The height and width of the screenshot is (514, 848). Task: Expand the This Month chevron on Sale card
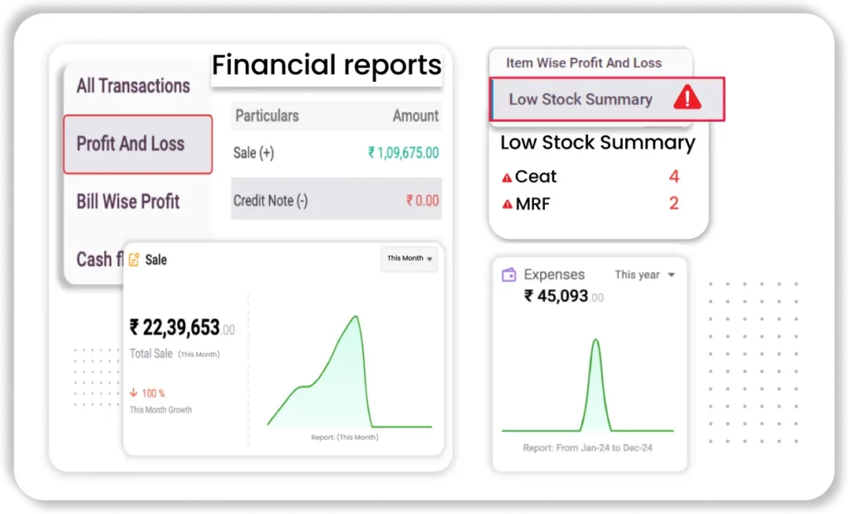click(431, 259)
